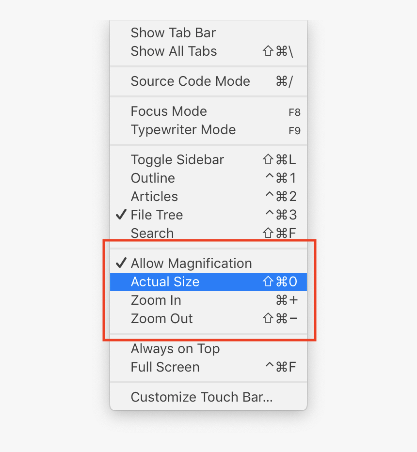Choose Zoom Out
The height and width of the screenshot is (452, 417).
(161, 318)
